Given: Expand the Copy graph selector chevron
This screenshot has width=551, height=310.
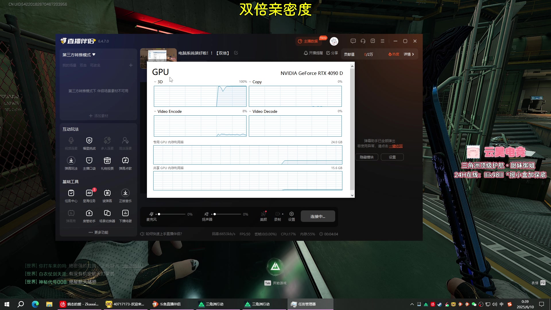Looking at the screenshot, I should pos(250,82).
